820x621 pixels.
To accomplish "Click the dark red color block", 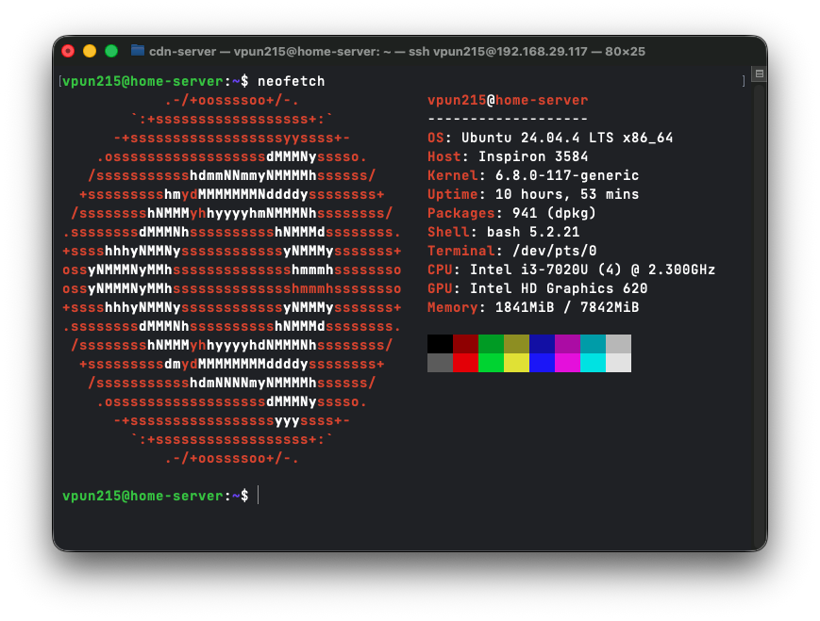I will pyautogui.click(x=465, y=344).
